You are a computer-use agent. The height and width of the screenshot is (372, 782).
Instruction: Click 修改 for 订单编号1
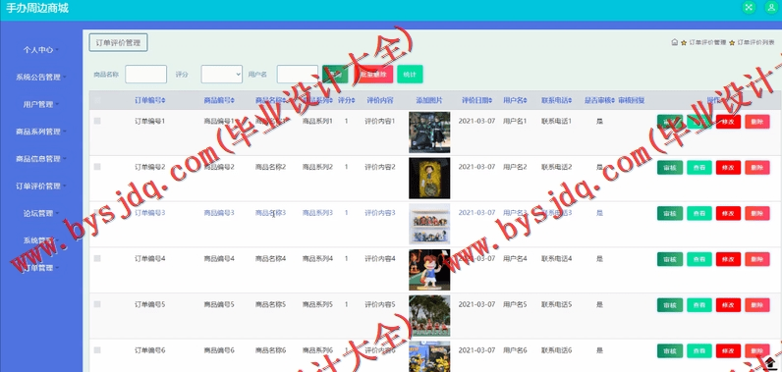click(x=728, y=122)
